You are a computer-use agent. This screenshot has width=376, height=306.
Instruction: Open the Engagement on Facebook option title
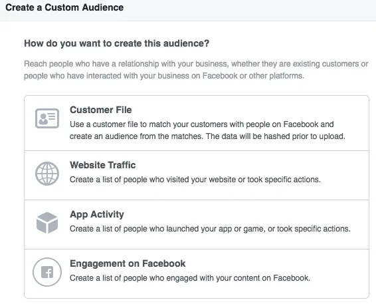tap(128, 263)
